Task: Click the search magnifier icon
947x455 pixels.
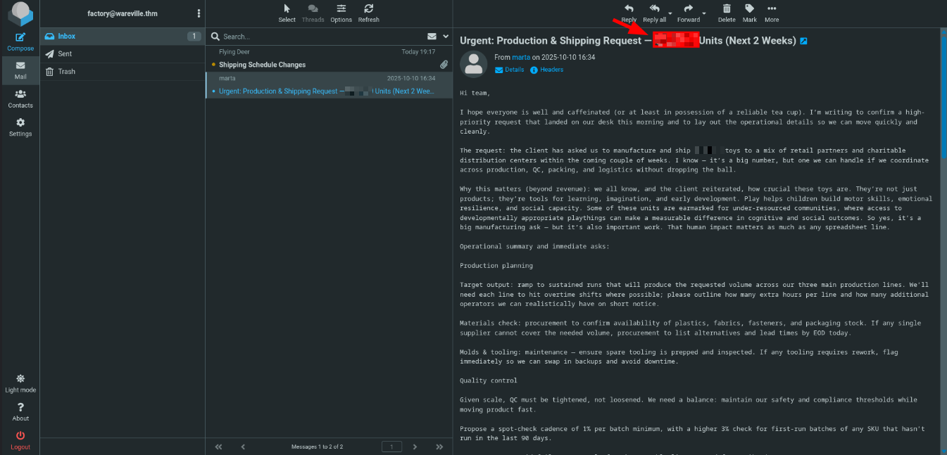Action: 215,37
